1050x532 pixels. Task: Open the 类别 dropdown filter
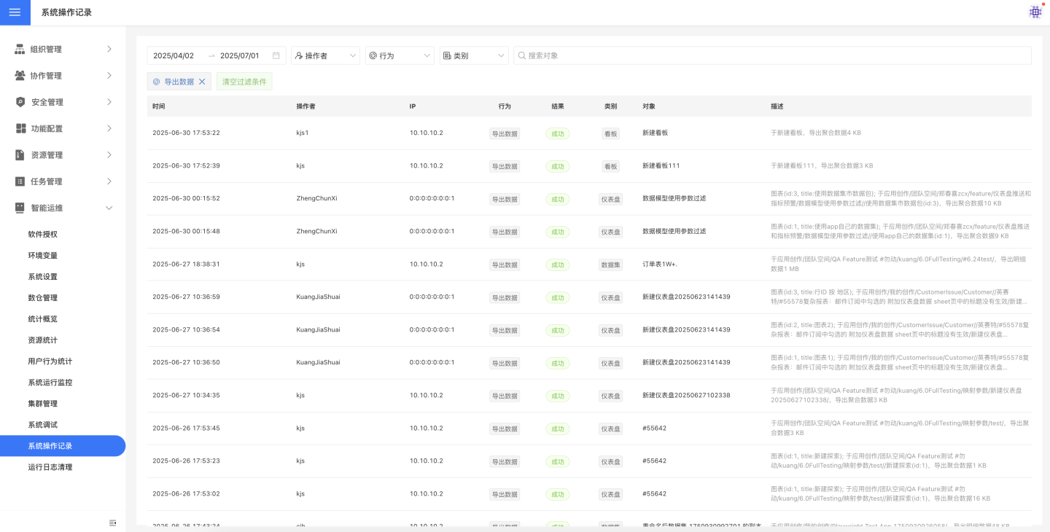[474, 55]
